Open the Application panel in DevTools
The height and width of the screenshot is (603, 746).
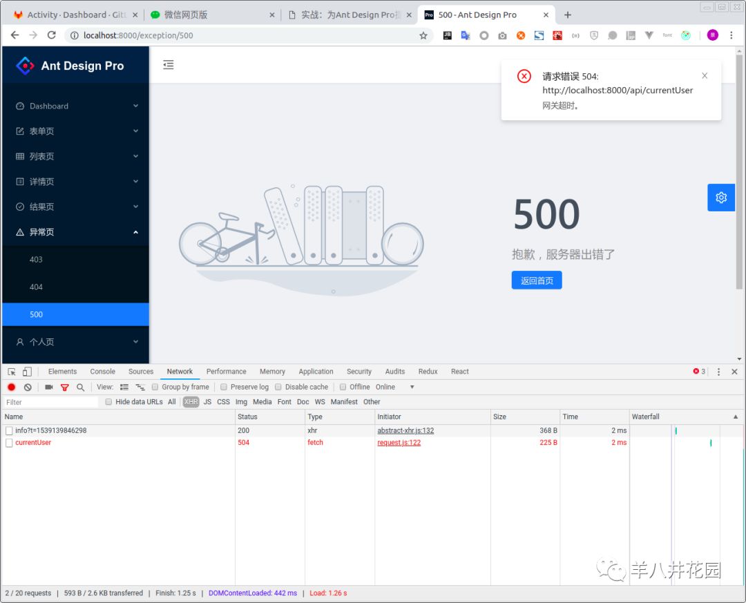coord(316,371)
